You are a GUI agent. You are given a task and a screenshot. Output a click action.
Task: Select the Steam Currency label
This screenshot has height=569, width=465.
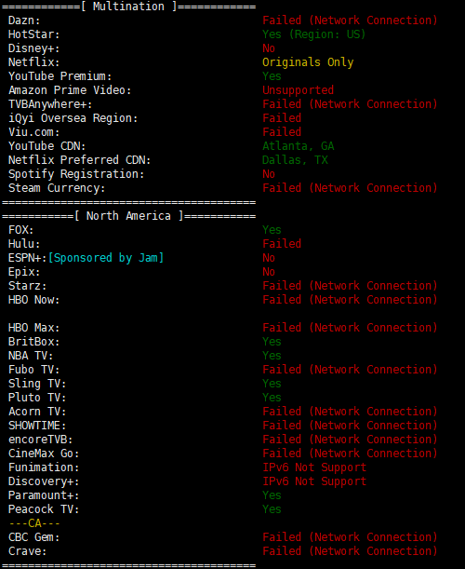pyautogui.click(x=57, y=188)
